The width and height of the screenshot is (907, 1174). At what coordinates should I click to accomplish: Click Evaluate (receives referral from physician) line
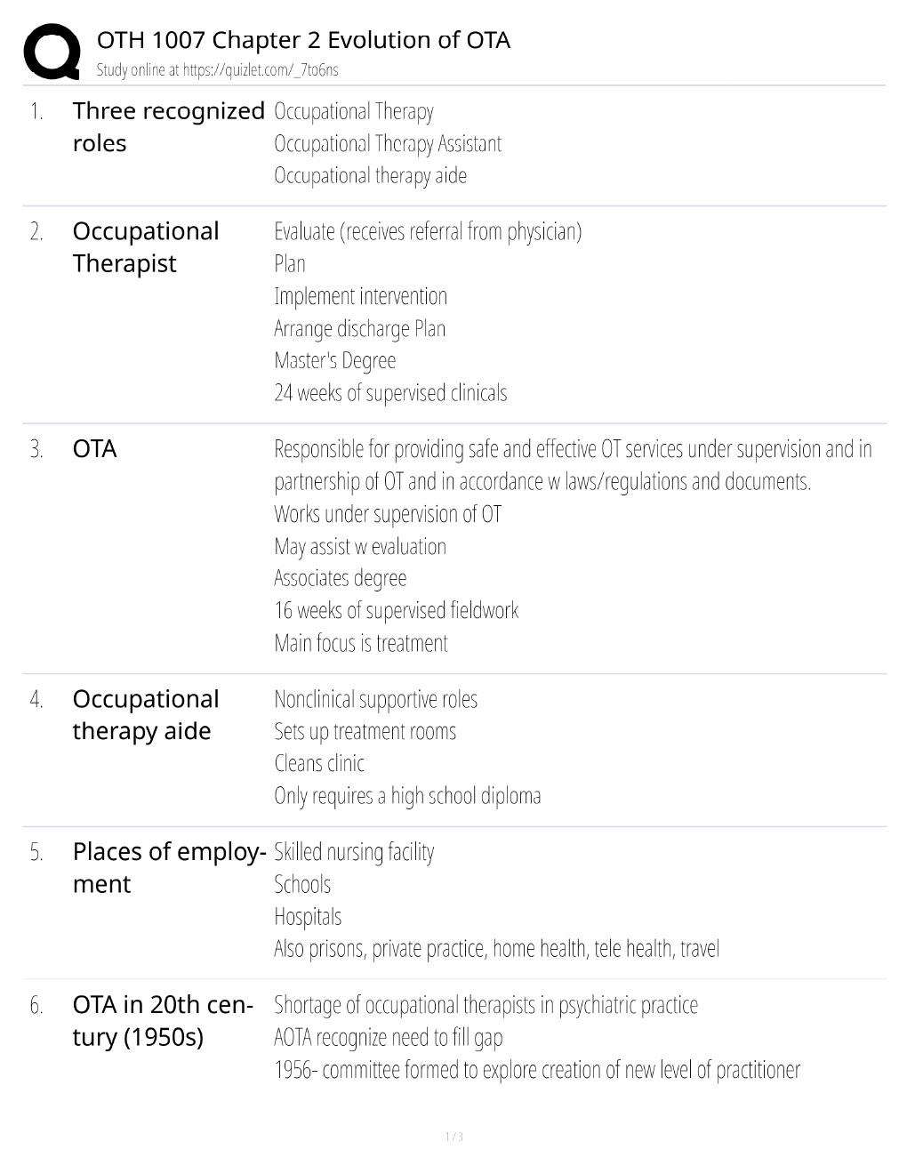428,232
